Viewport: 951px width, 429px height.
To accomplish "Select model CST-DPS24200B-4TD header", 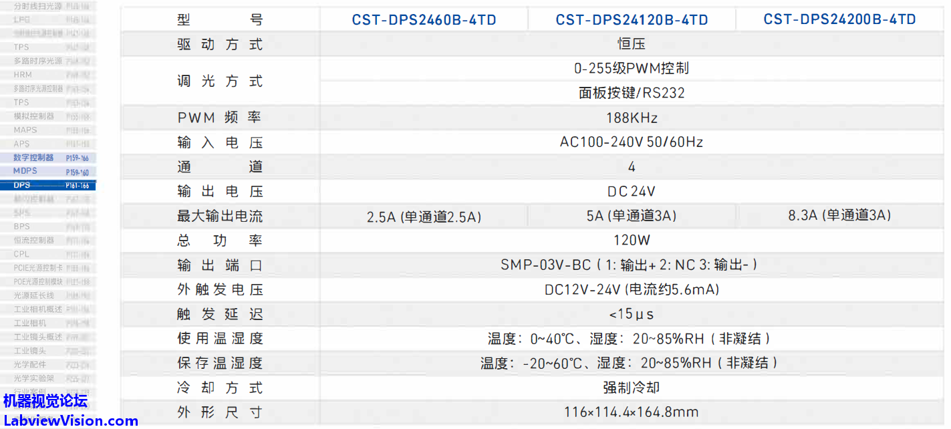I will click(x=839, y=19).
